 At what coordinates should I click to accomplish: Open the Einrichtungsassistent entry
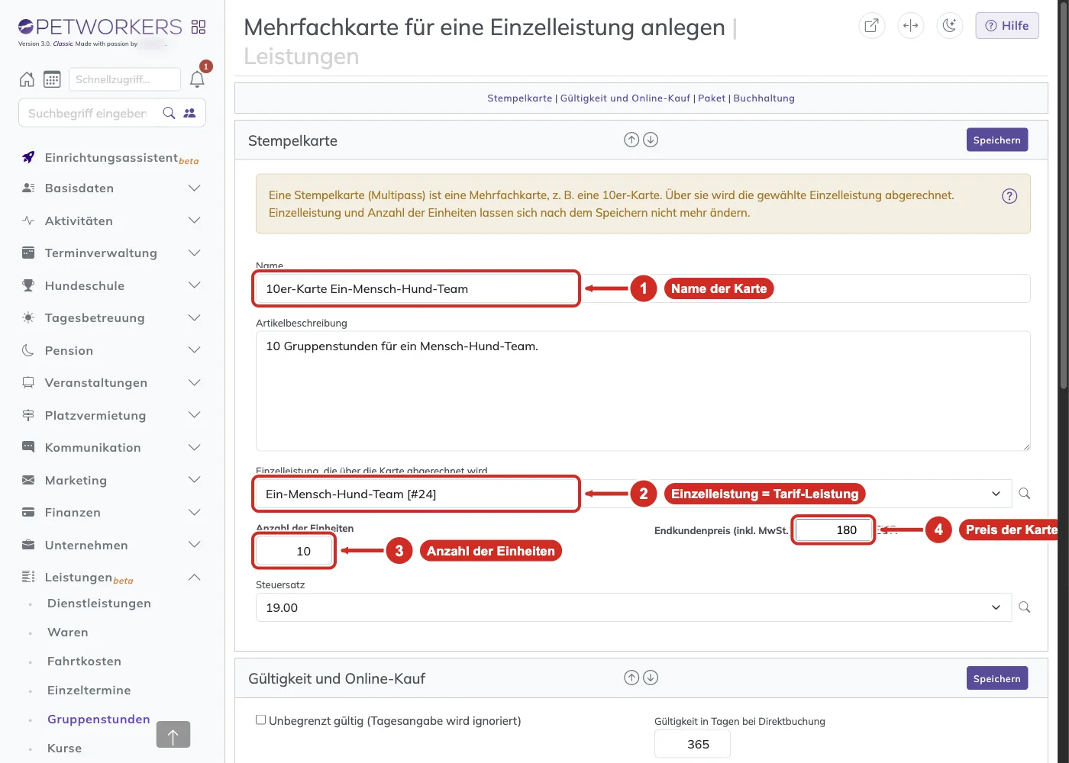point(112,157)
